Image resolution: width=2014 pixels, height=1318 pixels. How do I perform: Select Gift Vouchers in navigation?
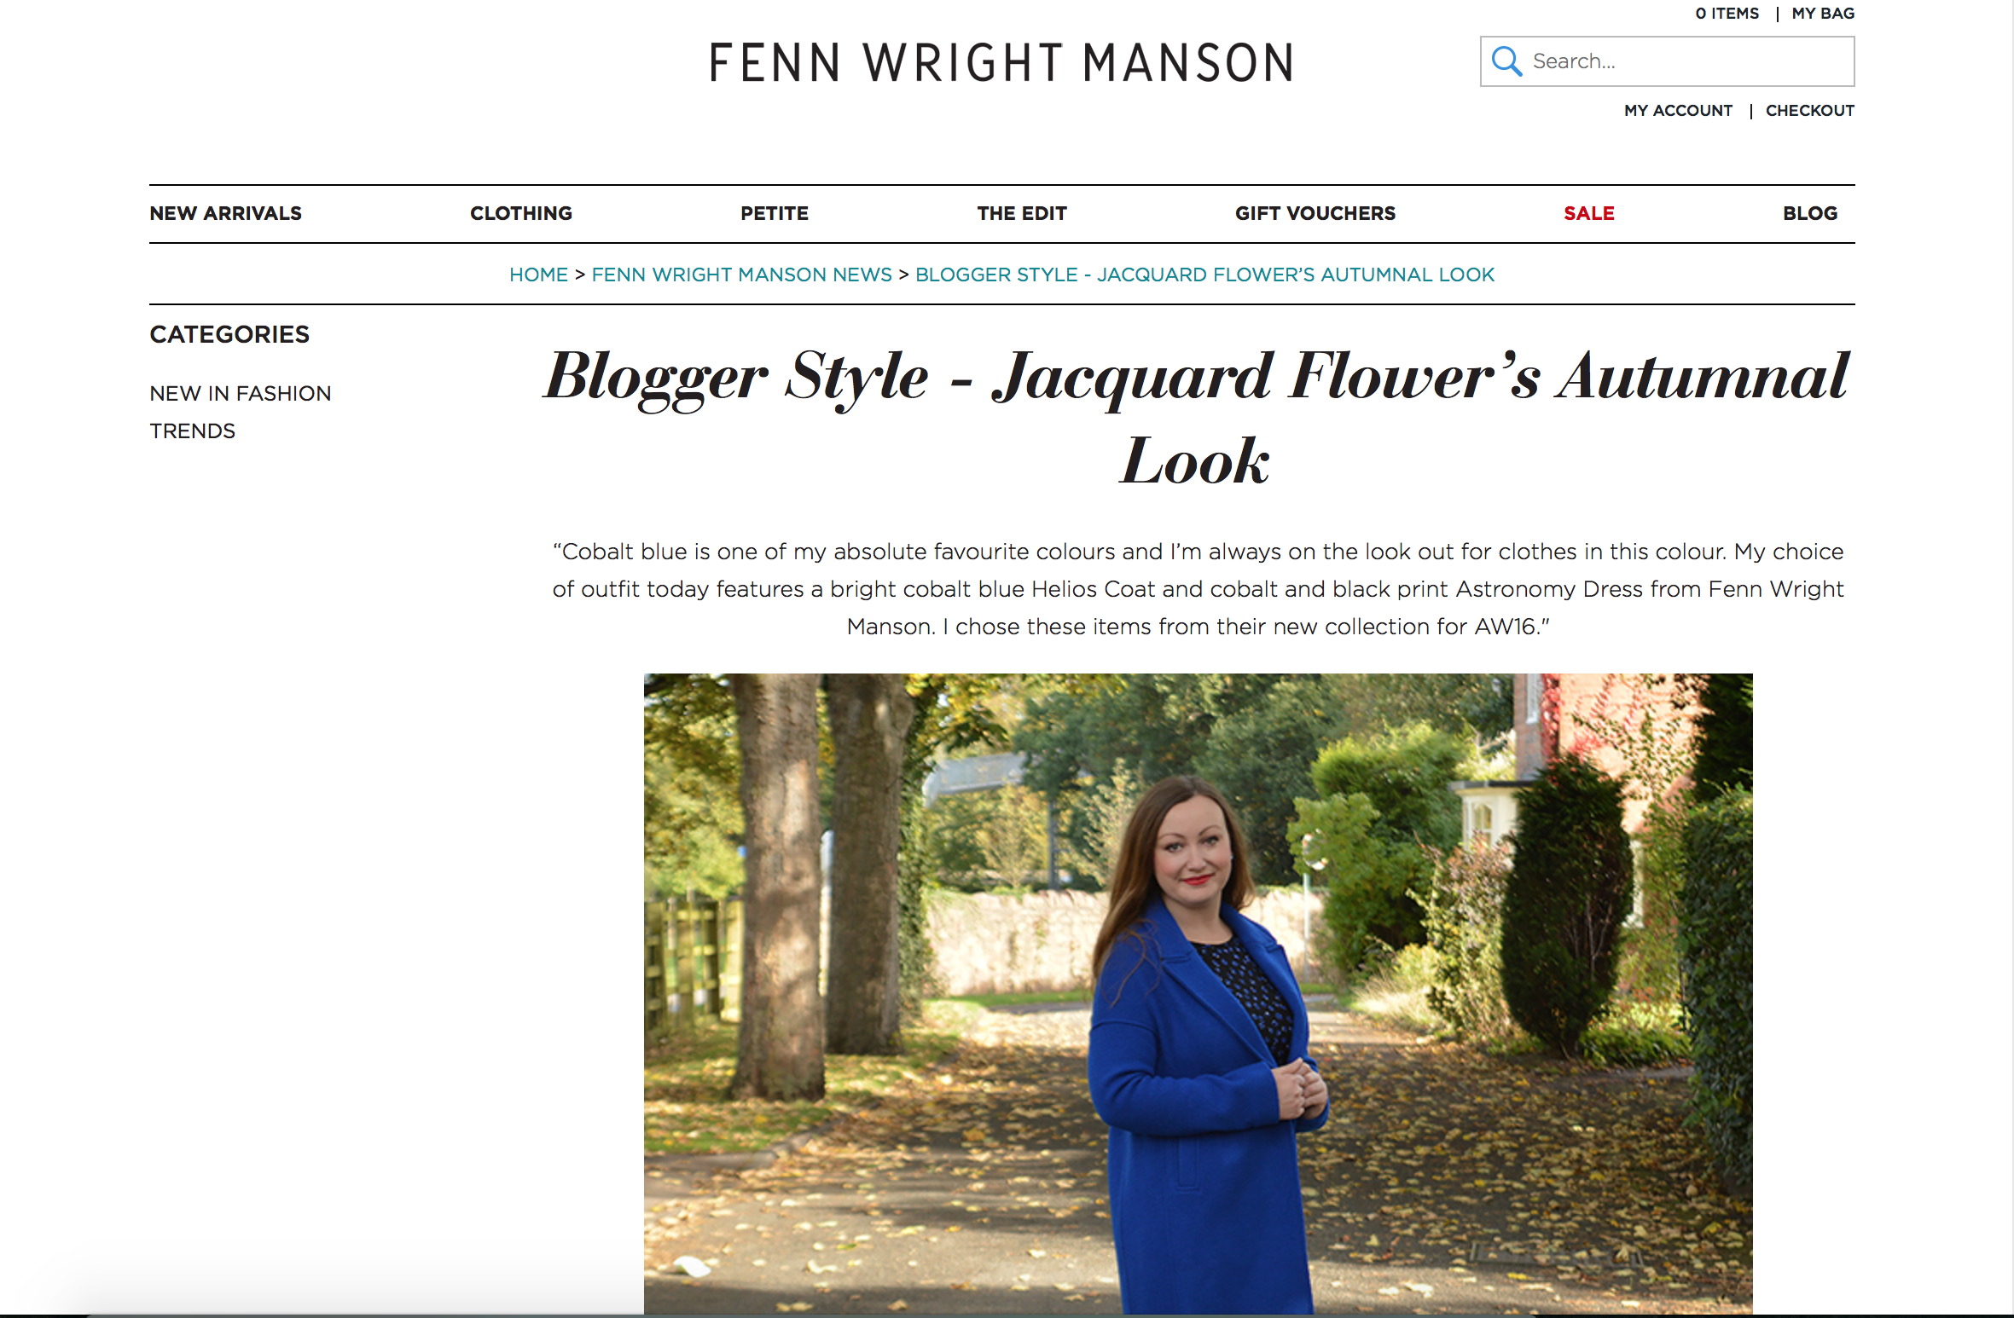click(1315, 213)
